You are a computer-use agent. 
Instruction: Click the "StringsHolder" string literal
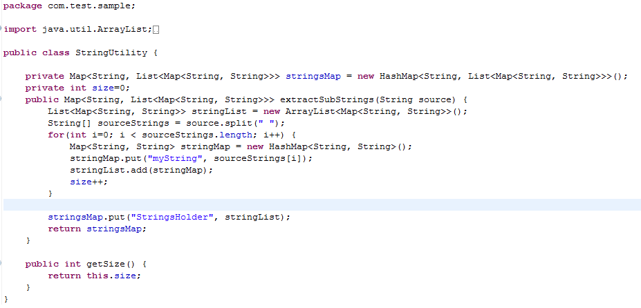coord(172,218)
